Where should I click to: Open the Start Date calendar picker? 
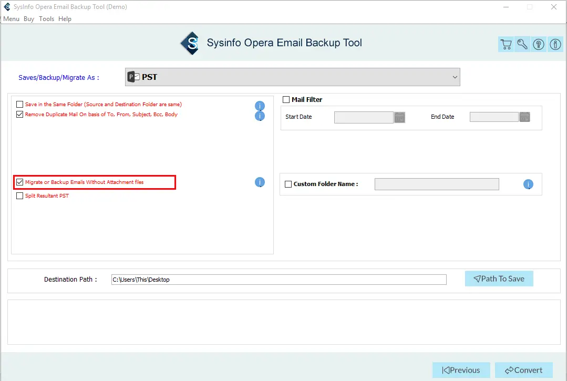tap(399, 117)
